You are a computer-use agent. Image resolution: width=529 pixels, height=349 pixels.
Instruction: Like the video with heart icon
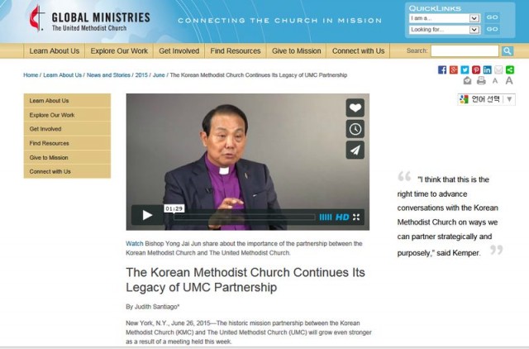tap(355, 108)
